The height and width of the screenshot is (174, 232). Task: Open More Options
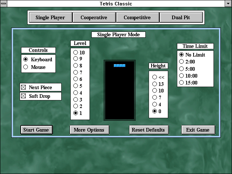[90, 130]
